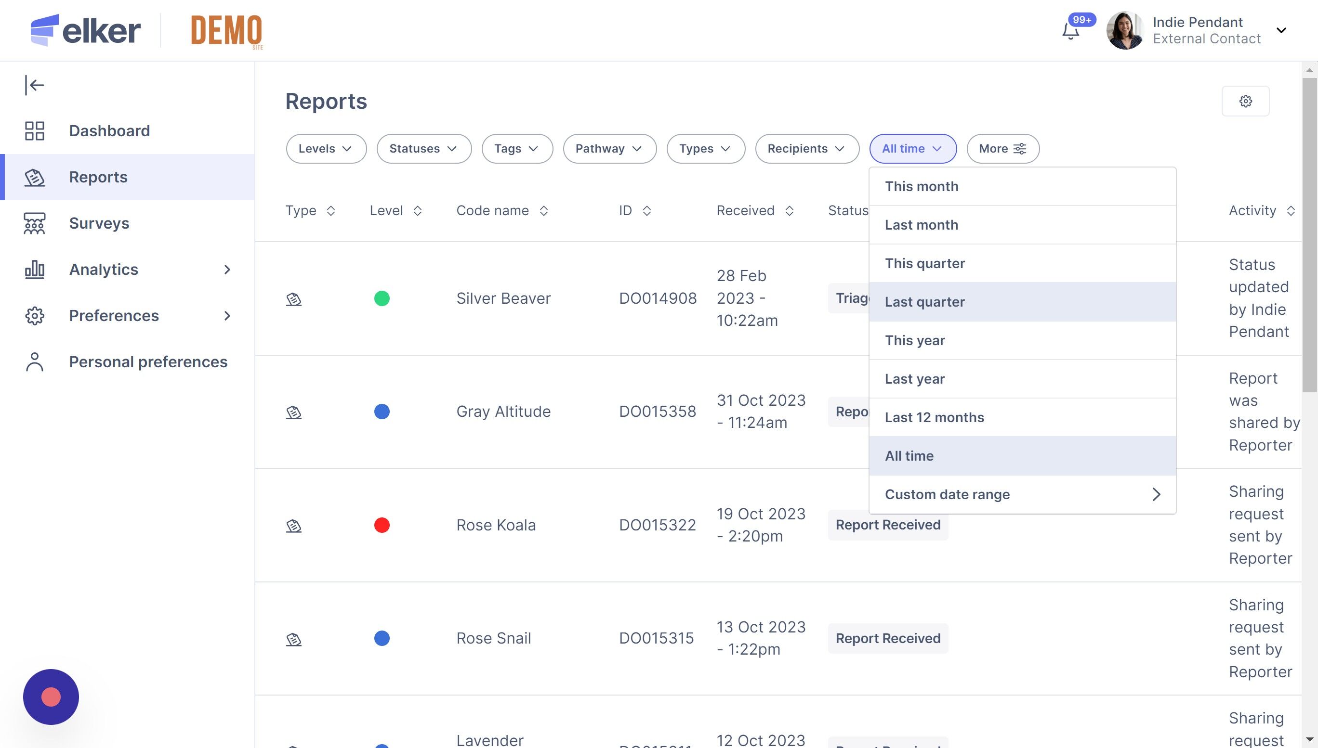Open the notifications bell
The height and width of the screenshot is (748, 1318).
(1071, 32)
